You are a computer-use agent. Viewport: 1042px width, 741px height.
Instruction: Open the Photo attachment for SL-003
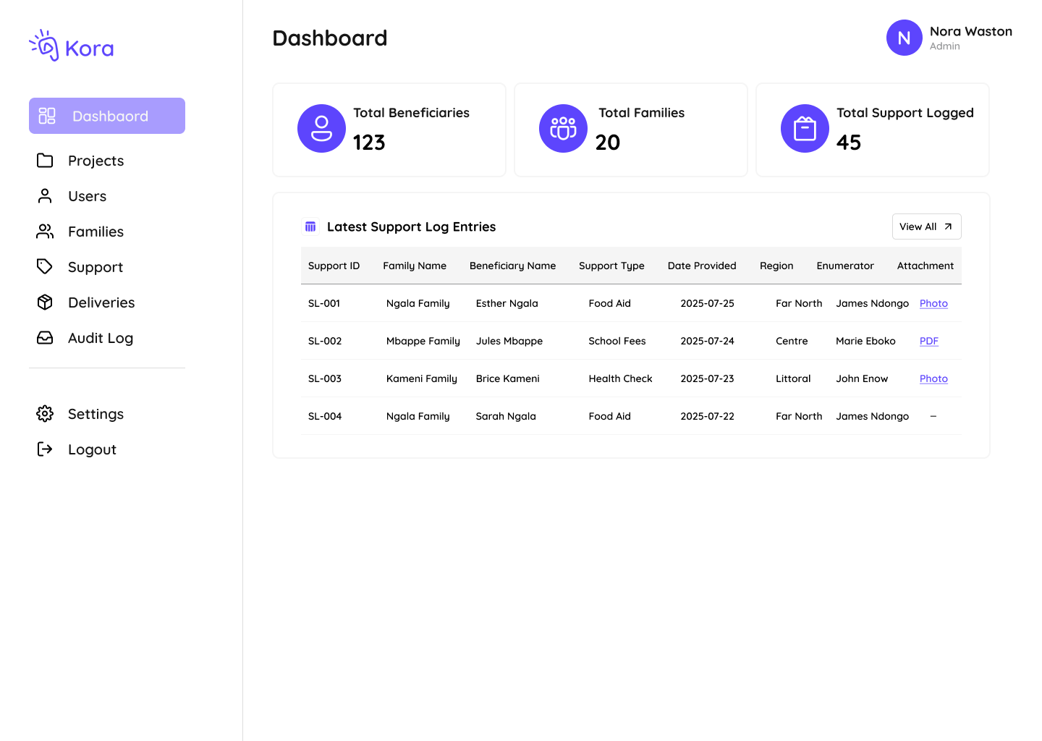[933, 378]
